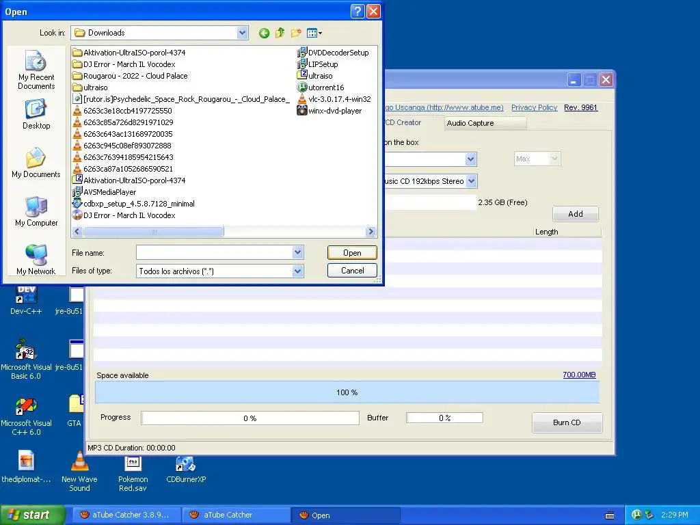Select the winx-dvd-player file
The image size is (700, 525).
[x=329, y=111]
